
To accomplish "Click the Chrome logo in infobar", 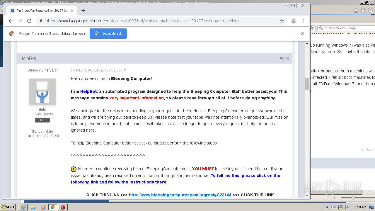I will [x=12, y=33].
